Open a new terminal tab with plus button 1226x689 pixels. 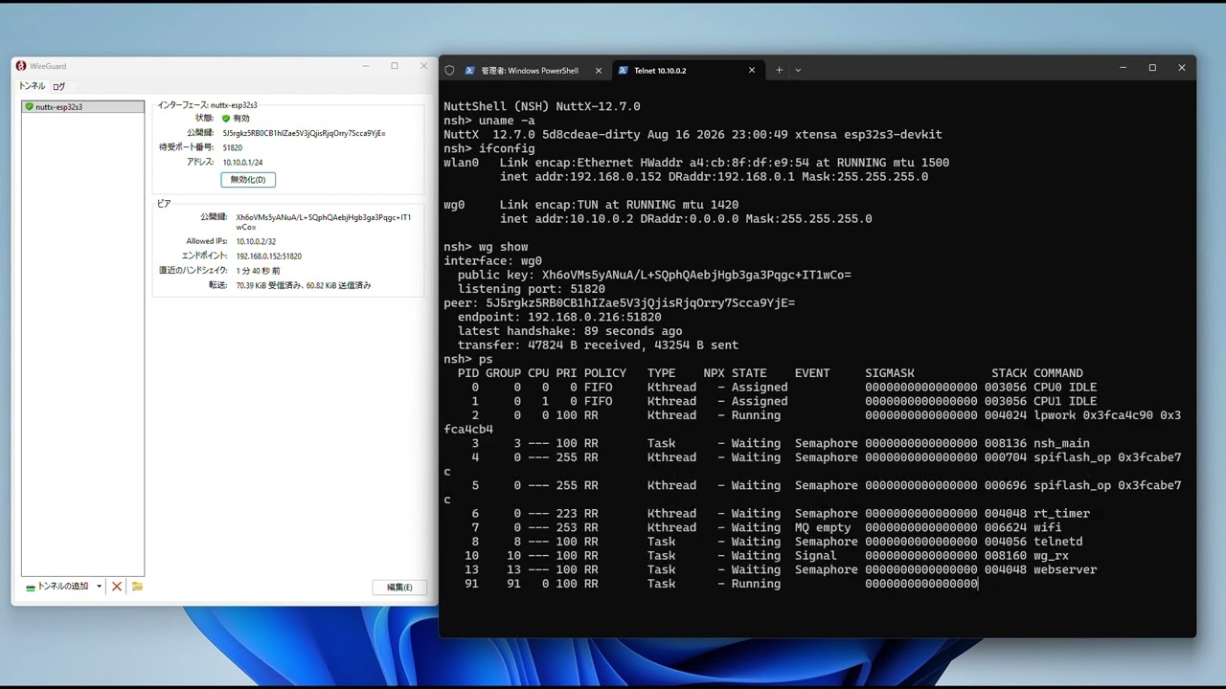[x=779, y=70]
